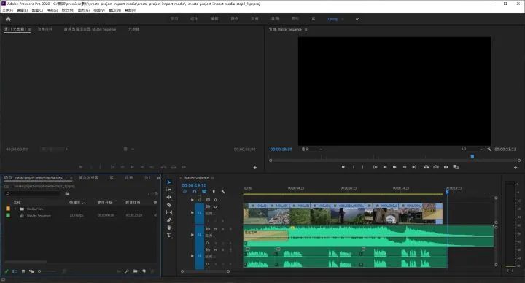Open the Editing workspace menu icon
Screen dimensions: 525x283
(343, 19)
